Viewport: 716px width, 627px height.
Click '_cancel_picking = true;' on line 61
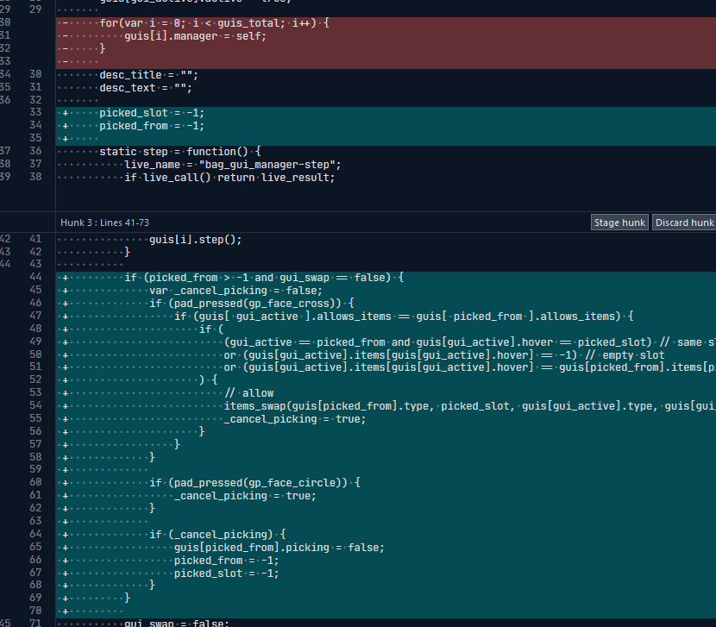pyautogui.click(x=245, y=496)
